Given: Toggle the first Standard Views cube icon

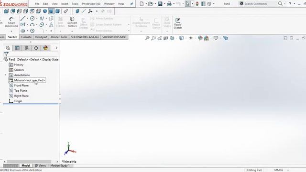Looking at the screenshot, I should click(x=6, y=11).
